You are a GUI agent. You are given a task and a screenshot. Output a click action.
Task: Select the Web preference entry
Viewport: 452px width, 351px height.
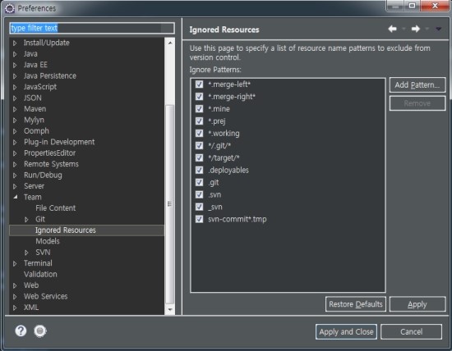click(x=31, y=285)
